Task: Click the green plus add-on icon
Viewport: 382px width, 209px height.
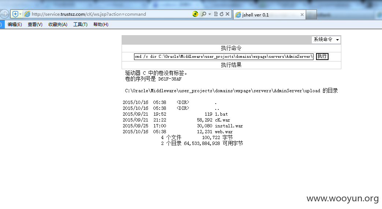Action: click(195, 14)
